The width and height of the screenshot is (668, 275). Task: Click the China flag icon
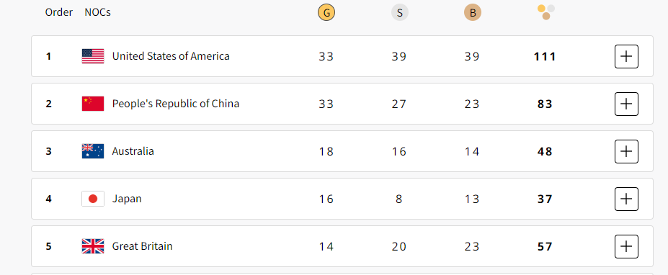pyautogui.click(x=93, y=104)
